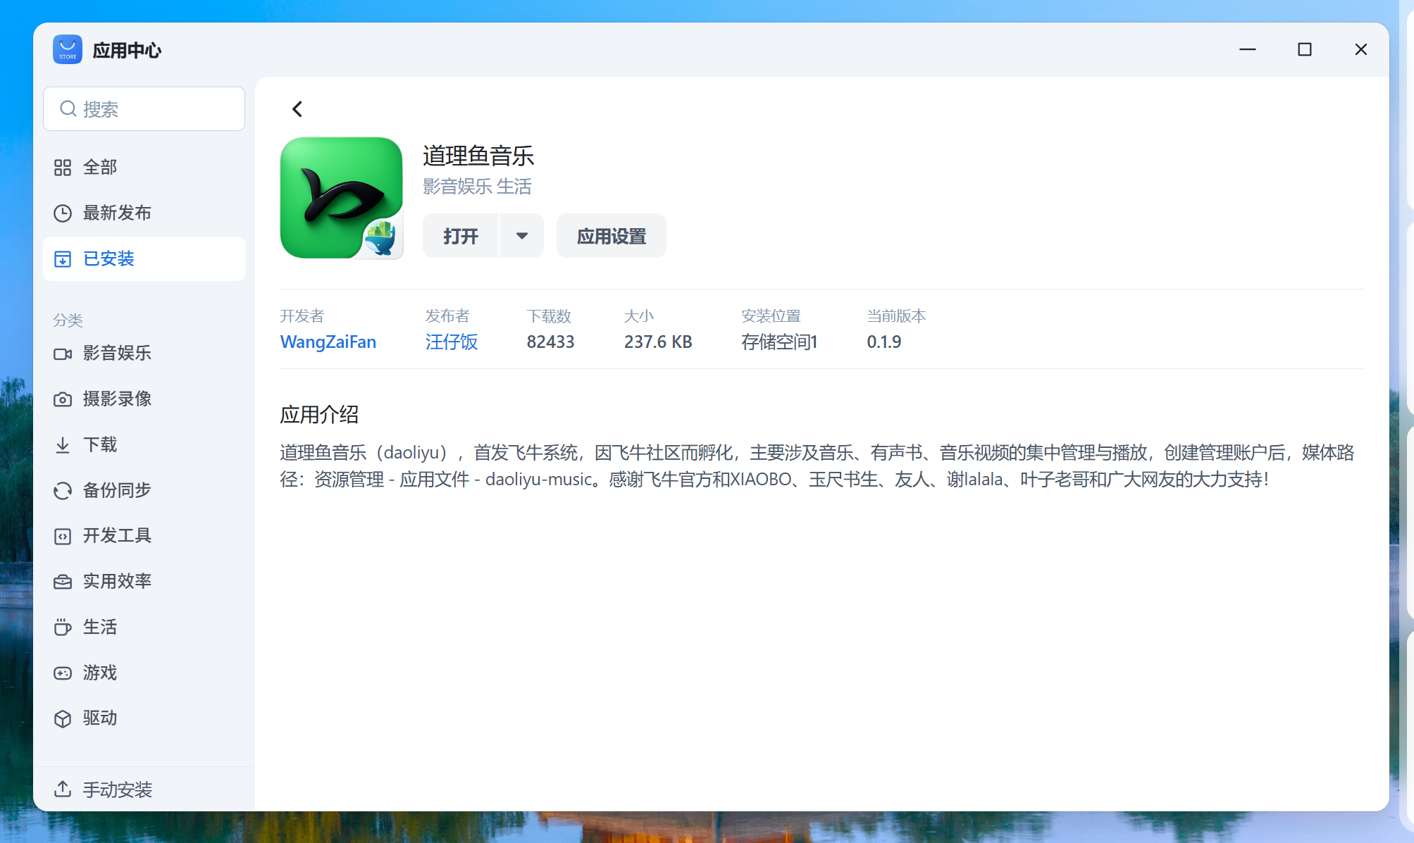The image size is (1414, 843).
Task: Select the 实用效率 category
Action: [x=117, y=582]
